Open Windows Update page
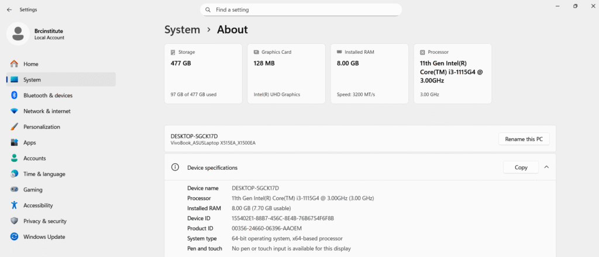The height and width of the screenshot is (257, 599). tap(61, 237)
